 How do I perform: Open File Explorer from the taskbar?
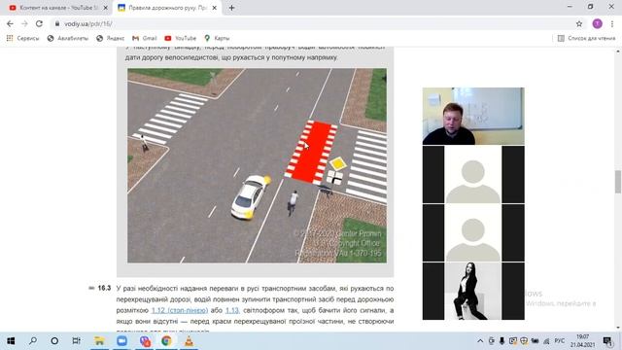click(x=99, y=341)
